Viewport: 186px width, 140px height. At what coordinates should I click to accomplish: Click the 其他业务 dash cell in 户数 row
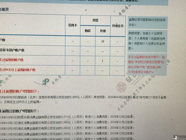118,42
